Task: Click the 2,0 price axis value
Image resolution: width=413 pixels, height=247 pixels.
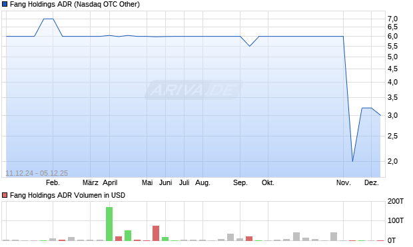Action: [x=392, y=161]
